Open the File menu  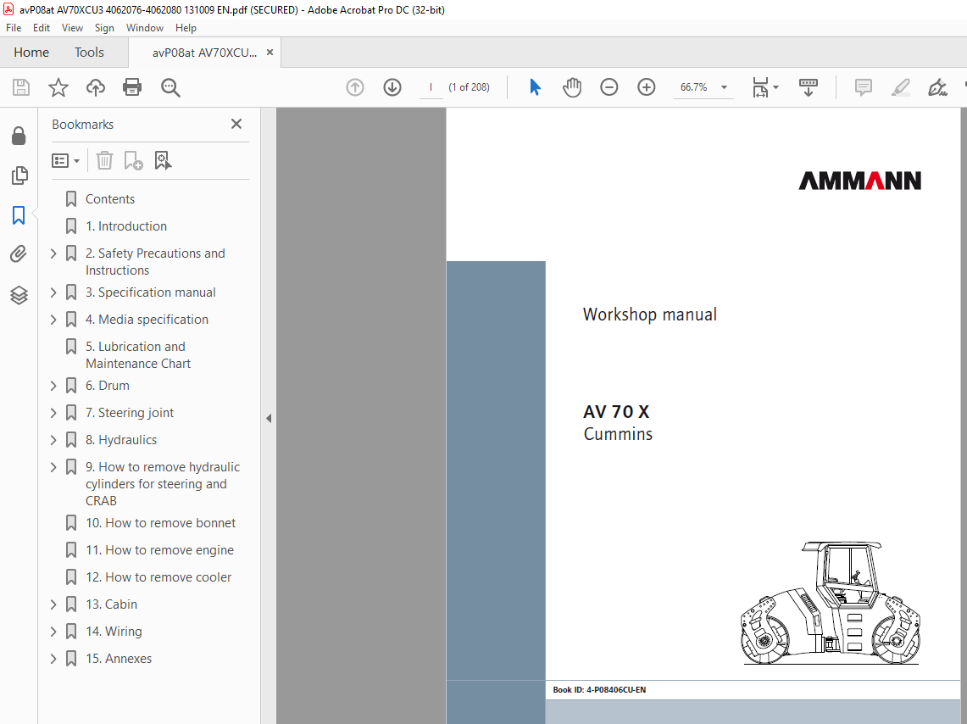click(14, 28)
